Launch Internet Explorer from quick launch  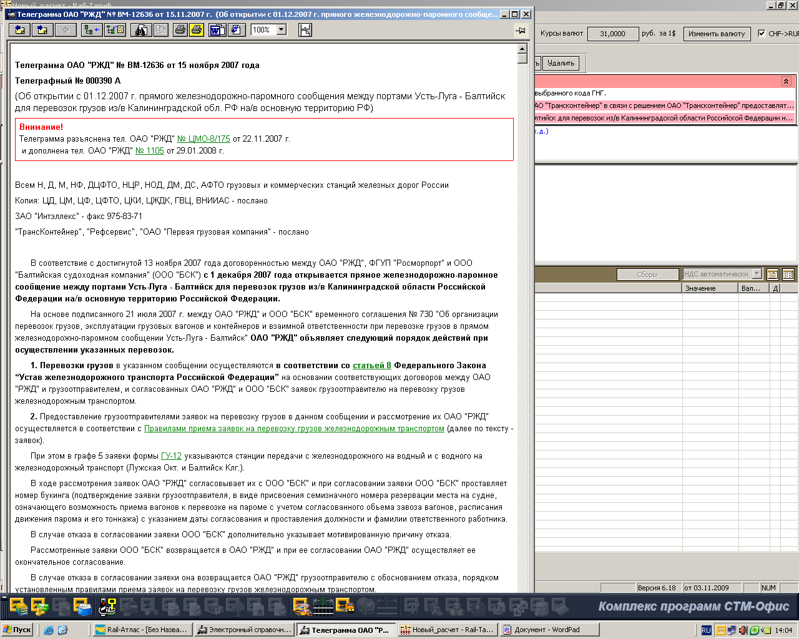point(49,630)
